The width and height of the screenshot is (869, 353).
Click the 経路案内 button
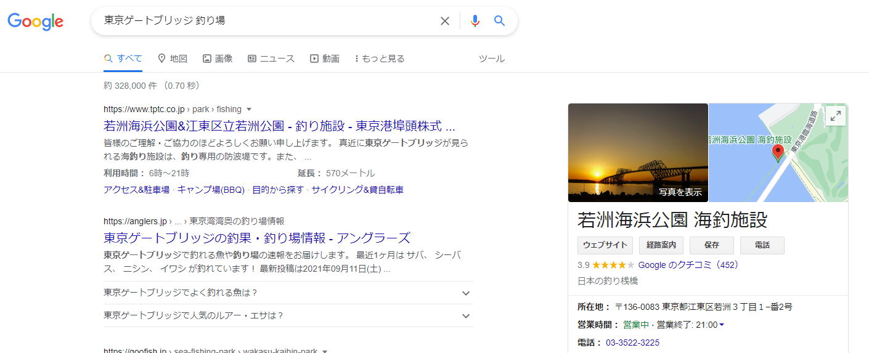661,245
